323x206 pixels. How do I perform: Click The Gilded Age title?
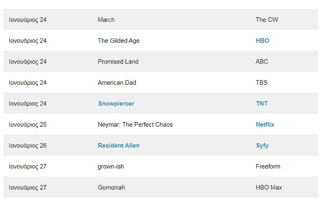coord(119,41)
